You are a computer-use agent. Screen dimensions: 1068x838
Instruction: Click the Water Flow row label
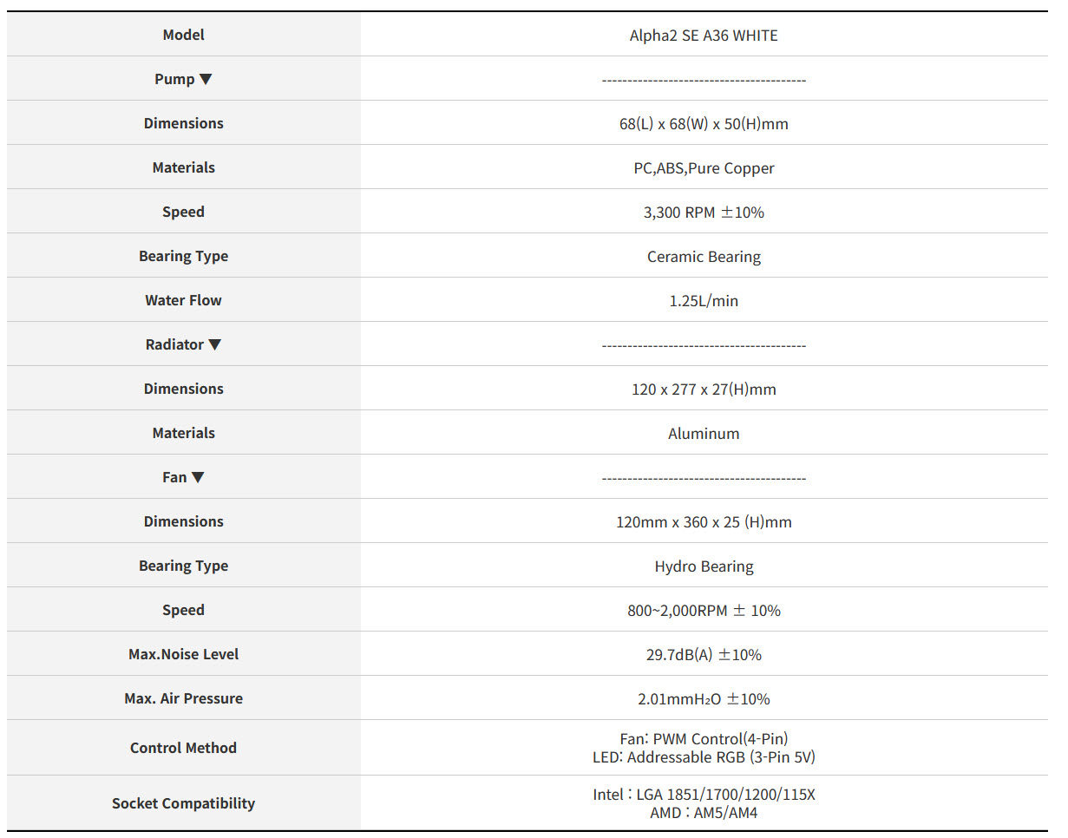[183, 300]
